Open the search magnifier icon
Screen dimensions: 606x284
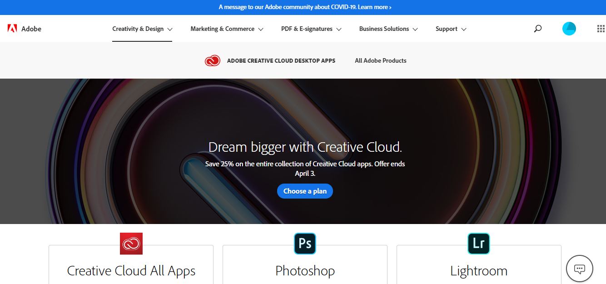point(538,29)
